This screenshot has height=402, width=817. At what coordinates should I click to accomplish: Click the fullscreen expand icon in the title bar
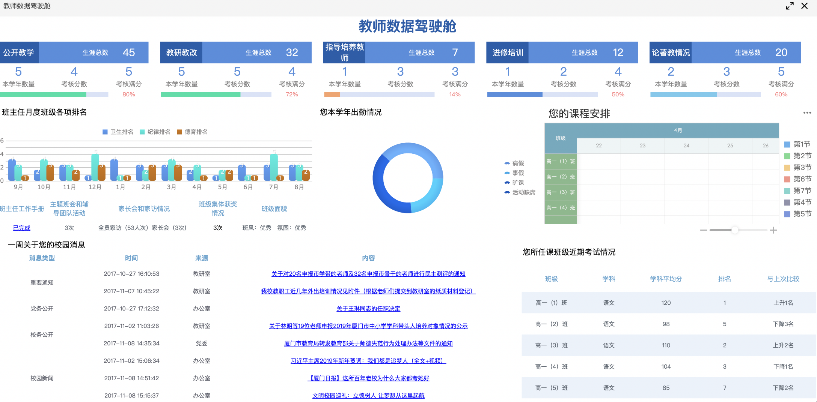[790, 6]
